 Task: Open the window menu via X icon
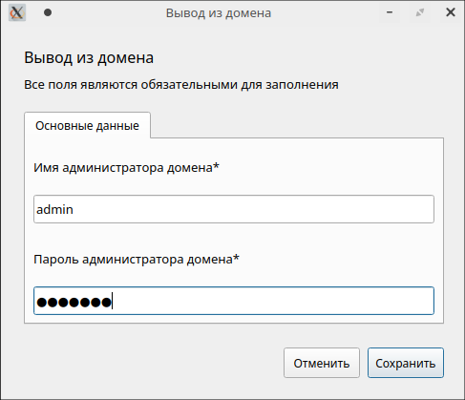[x=17, y=13]
